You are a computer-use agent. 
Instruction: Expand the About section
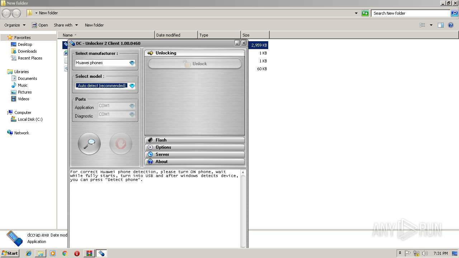coord(195,162)
